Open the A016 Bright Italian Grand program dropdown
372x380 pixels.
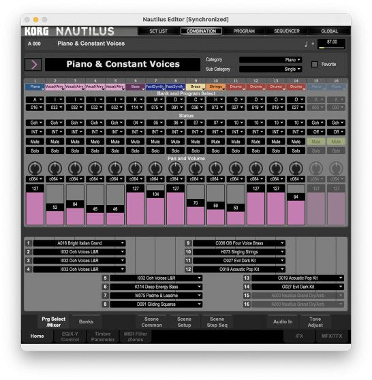(x=79, y=243)
